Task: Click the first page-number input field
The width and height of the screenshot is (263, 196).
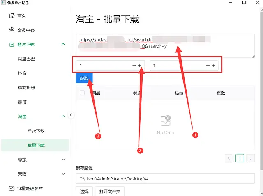Action: pyautogui.click(x=110, y=65)
